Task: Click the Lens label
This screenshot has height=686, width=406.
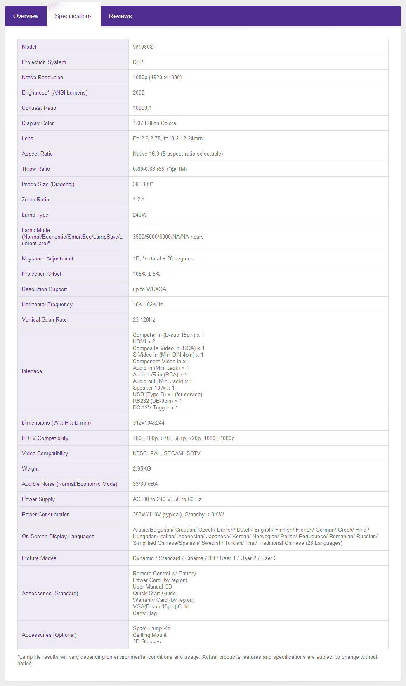Action: (27, 138)
